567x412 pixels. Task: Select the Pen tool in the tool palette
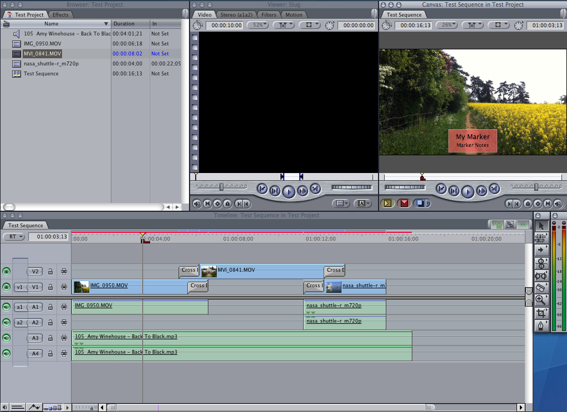tap(541, 325)
